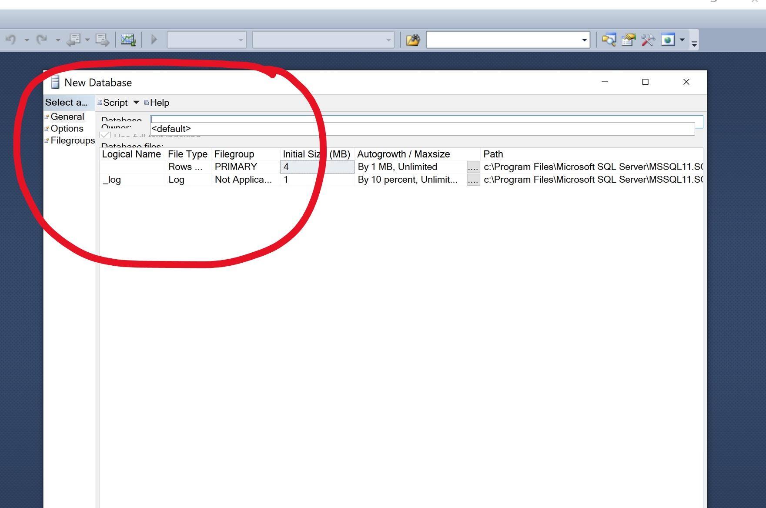The width and height of the screenshot is (766, 508).
Task: Toggle the Use full-text indexing checkbox
Action: [105, 136]
